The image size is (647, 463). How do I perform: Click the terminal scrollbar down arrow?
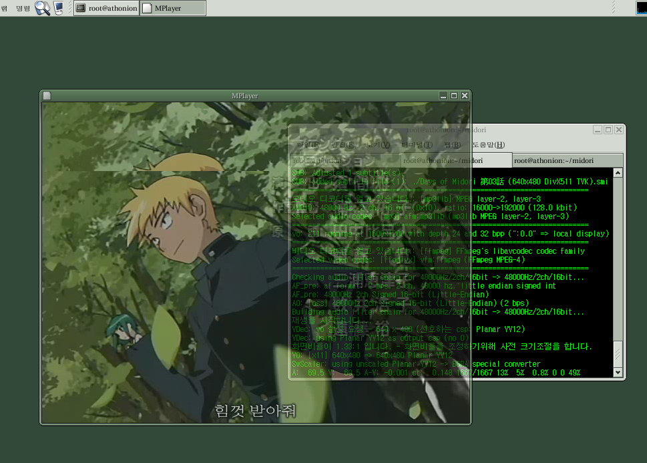[618, 373]
